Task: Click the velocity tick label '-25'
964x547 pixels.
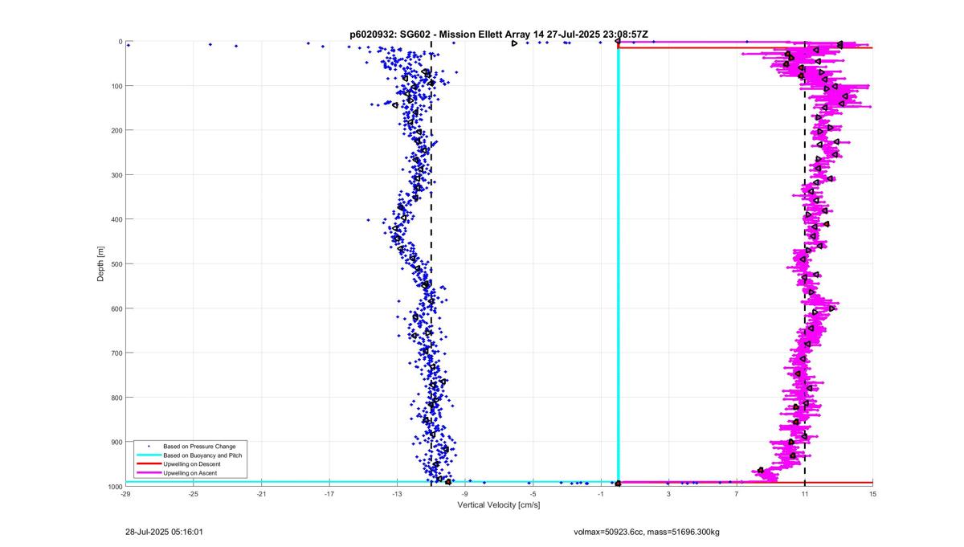Action: pos(194,494)
